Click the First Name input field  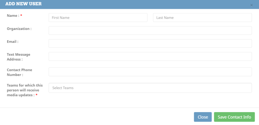point(98,18)
